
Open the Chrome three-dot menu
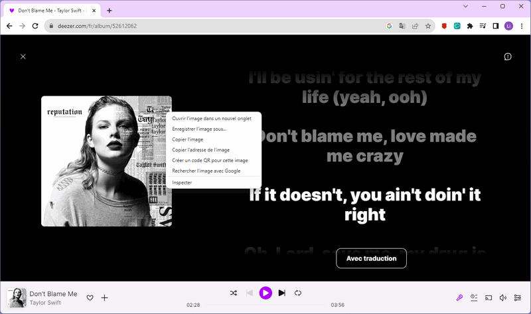(x=522, y=26)
